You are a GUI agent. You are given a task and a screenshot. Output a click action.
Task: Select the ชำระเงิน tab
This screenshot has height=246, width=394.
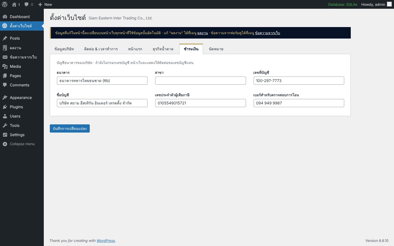point(191,49)
